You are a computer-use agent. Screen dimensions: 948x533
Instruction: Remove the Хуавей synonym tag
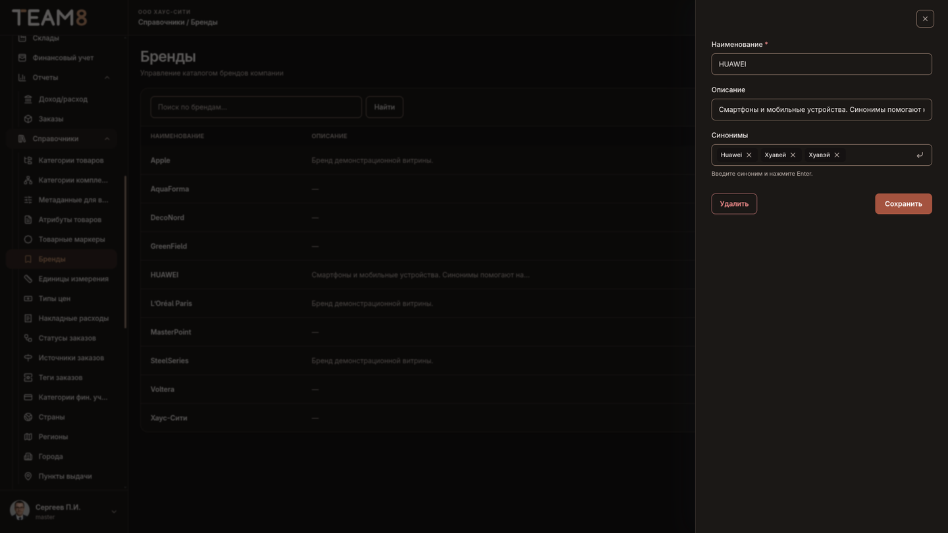(x=793, y=155)
